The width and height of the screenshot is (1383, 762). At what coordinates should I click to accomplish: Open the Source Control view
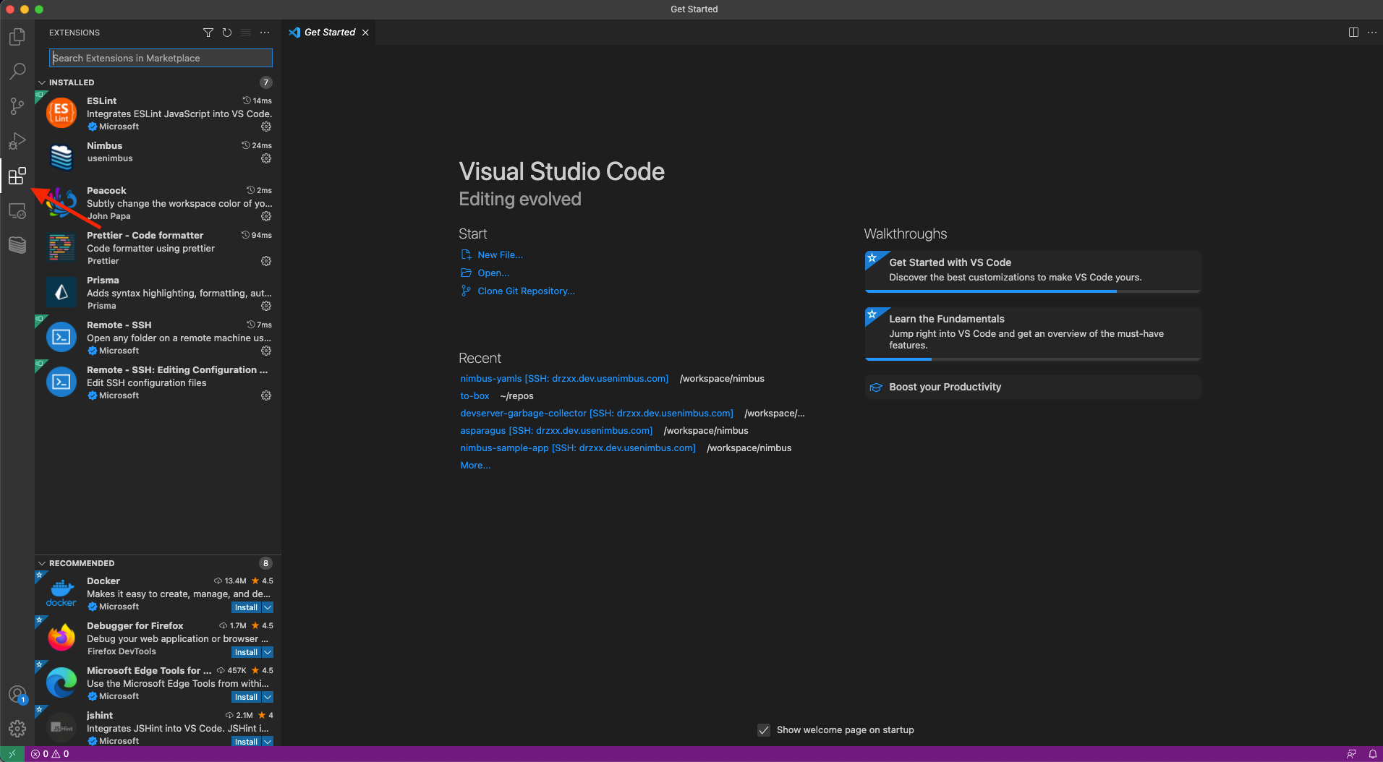(17, 106)
